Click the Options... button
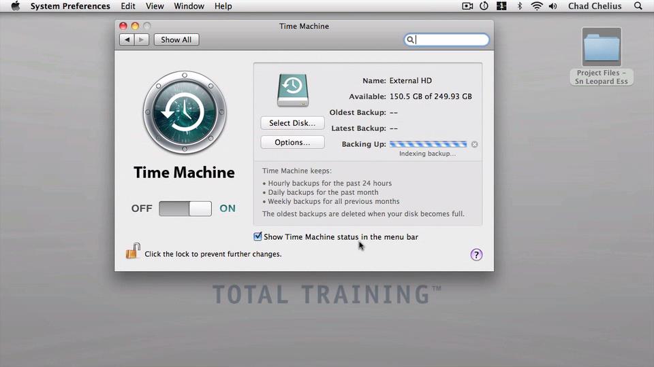The height and width of the screenshot is (367, 654). pyautogui.click(x=292, y=142)
